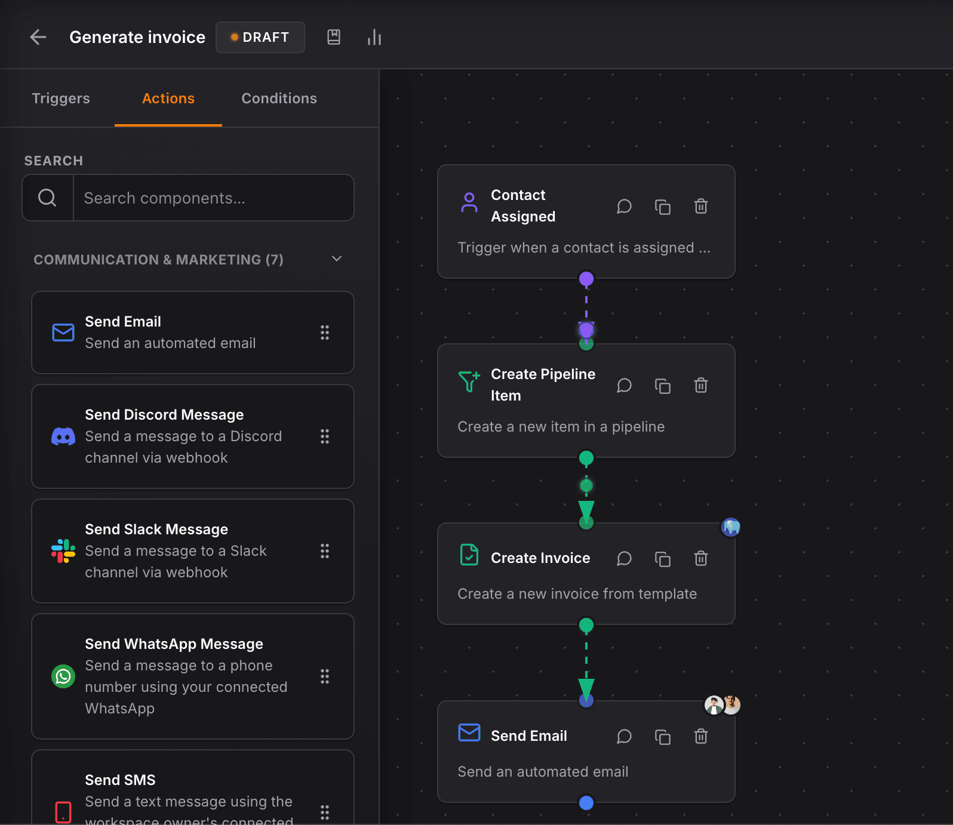Select the Send Email component card

193,333
